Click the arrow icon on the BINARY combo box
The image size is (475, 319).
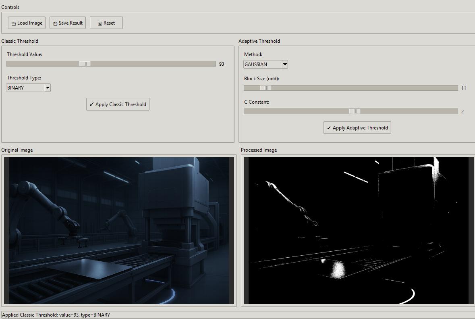[48, 88]
